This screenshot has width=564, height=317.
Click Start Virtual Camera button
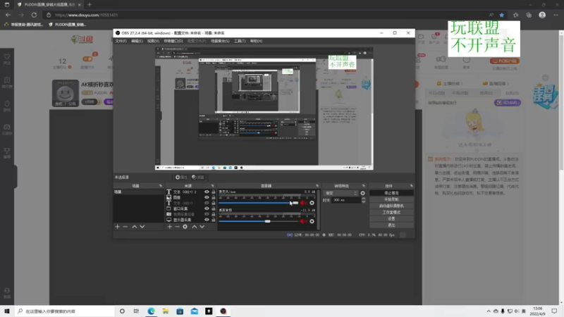coord(391,206)
